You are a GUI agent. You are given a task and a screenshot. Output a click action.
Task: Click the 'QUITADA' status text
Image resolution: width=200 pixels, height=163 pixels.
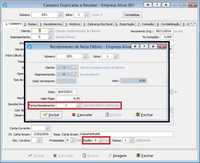[x=143, y=140]
